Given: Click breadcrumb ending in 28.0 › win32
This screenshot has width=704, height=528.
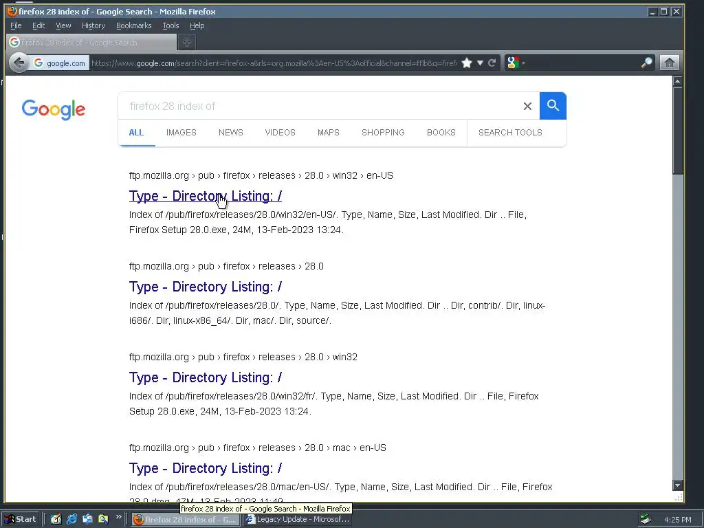Looking at the screenshot, I should [243, 357].
